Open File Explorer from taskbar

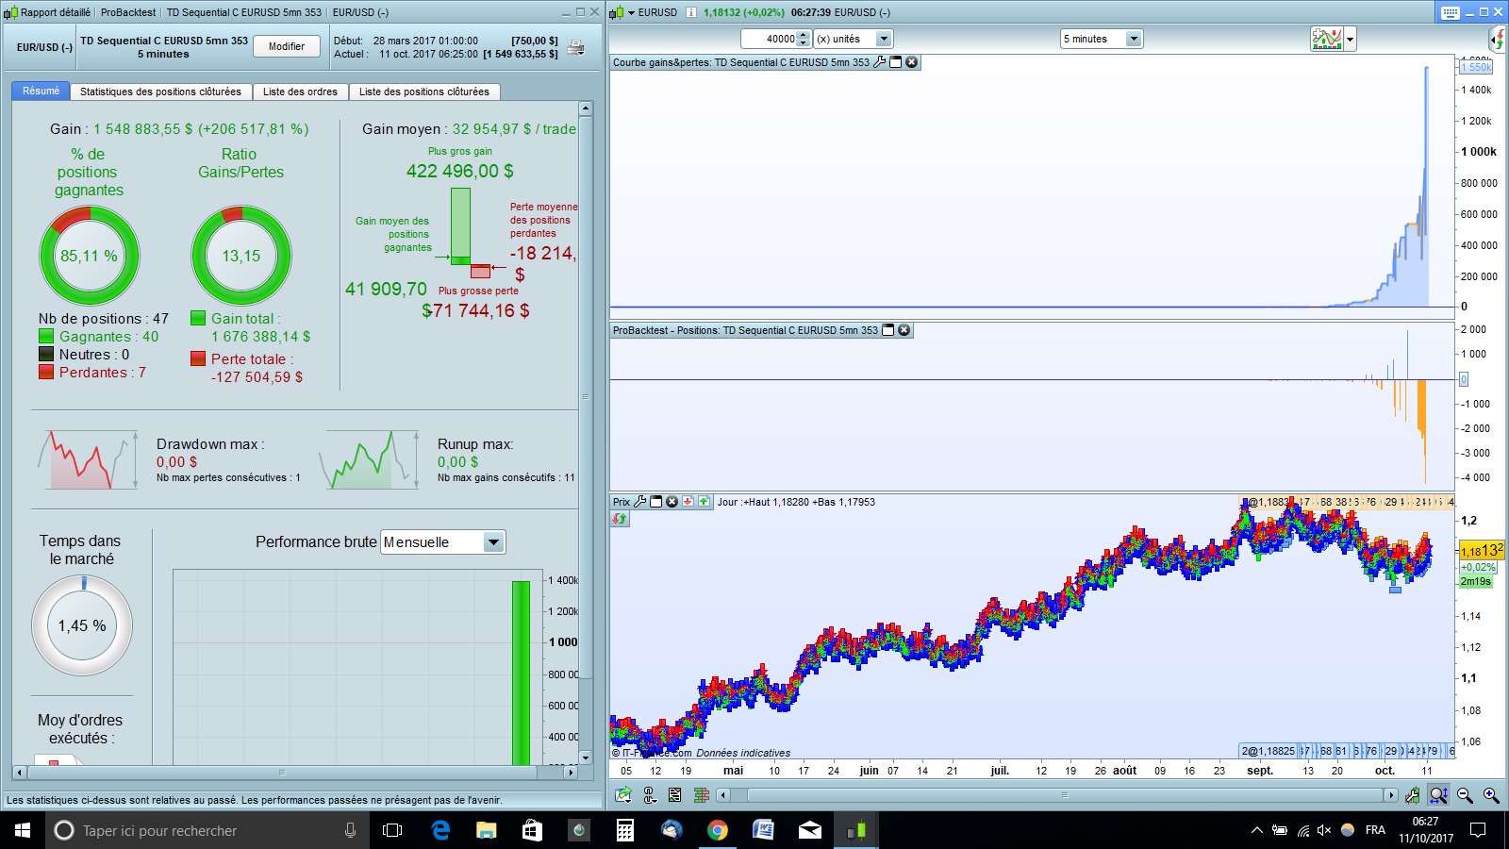pos(486,830)
